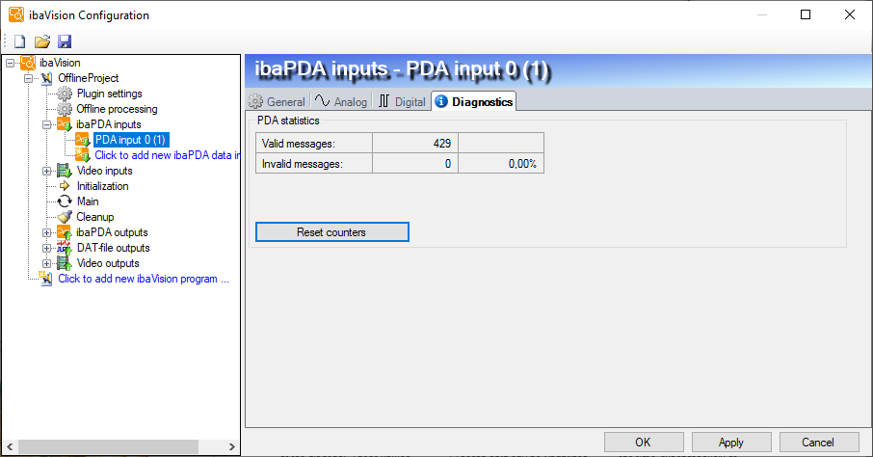Click the Open folder toolbar icon

coord(42,41)
